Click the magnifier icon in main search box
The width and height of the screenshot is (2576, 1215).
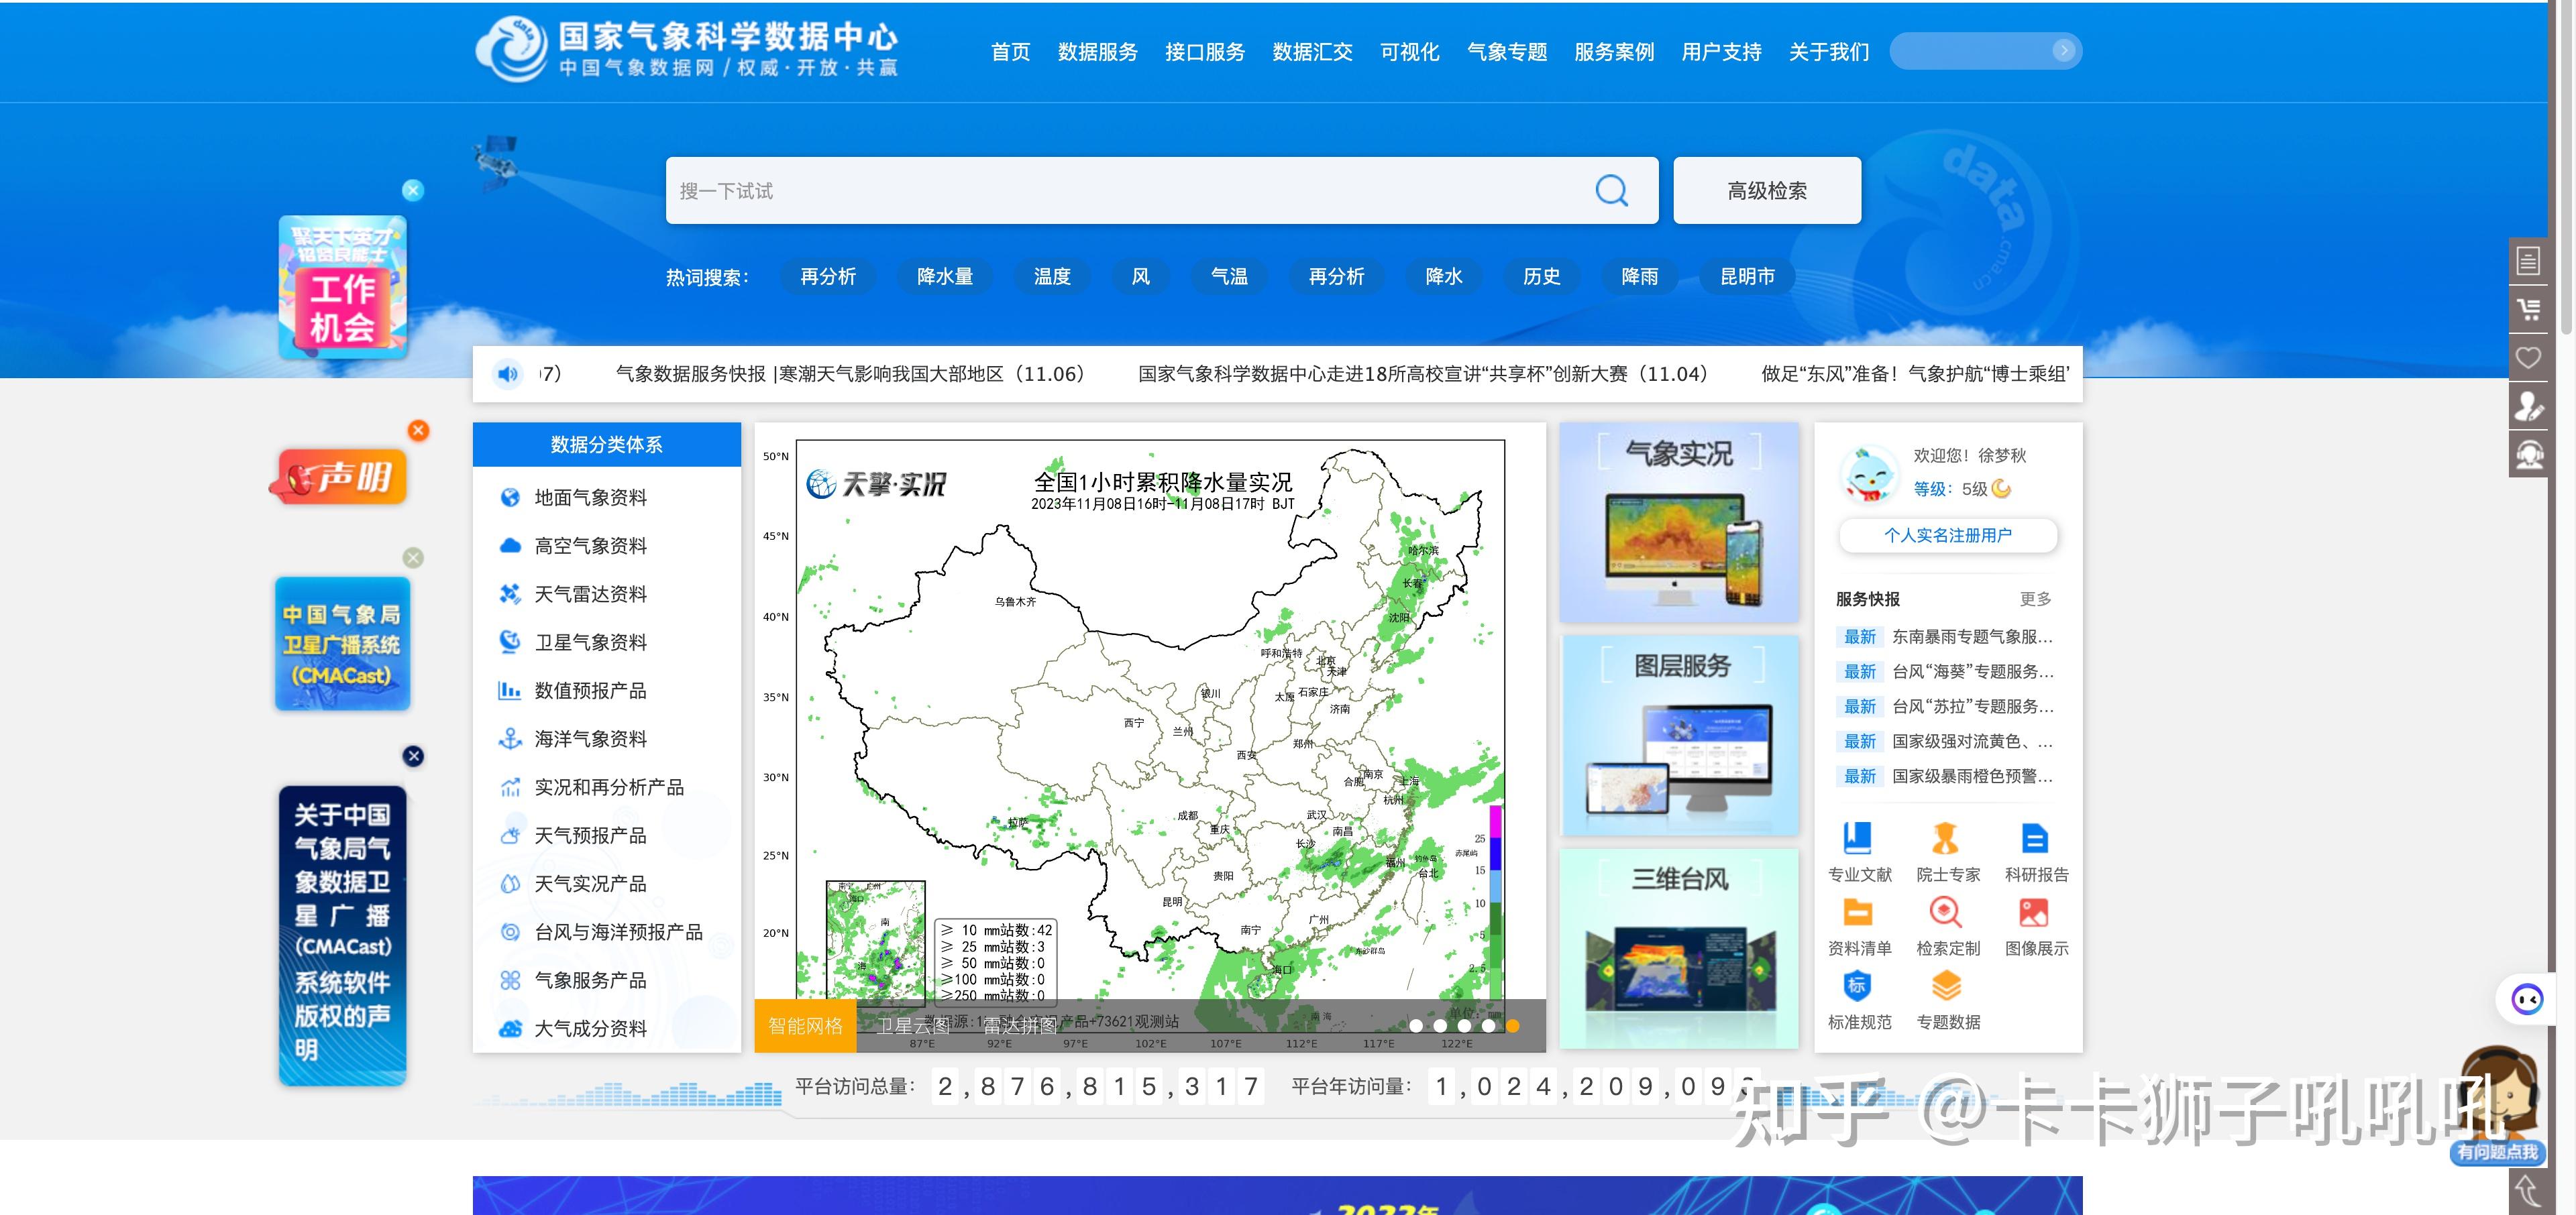(1611, 190)
